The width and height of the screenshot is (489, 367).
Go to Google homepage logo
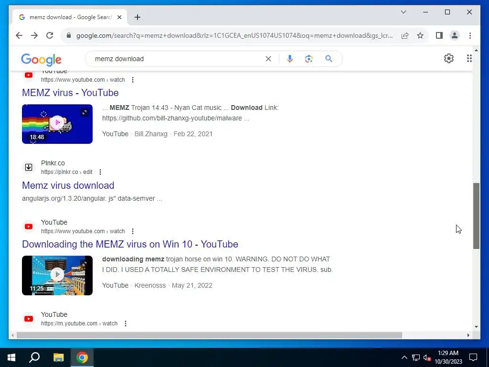point(41,59)
